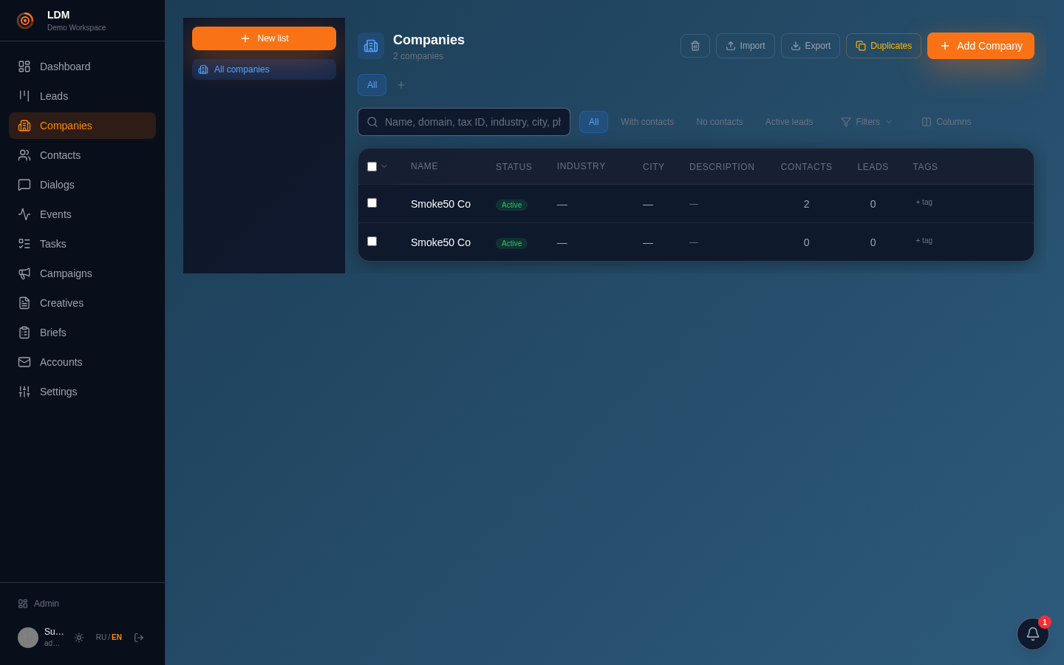Open the Columns chooser
Screen dimensions: 1064x665
tap(947, 122)
